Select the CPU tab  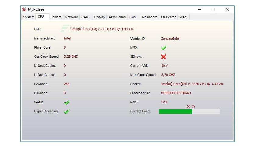42,17
